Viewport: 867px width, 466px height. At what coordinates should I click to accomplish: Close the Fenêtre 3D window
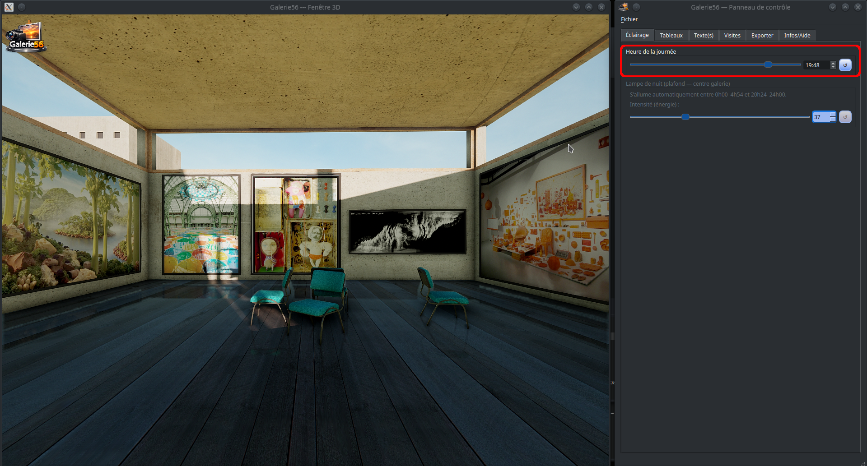[x=601, y=7]
